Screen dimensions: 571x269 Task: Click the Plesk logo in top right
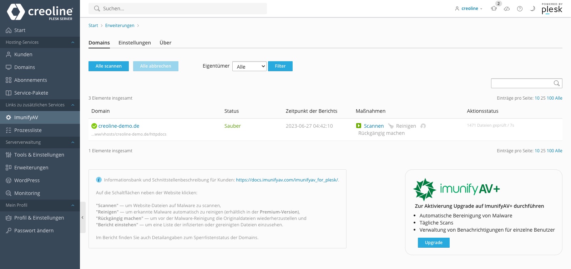click(552, 9)
